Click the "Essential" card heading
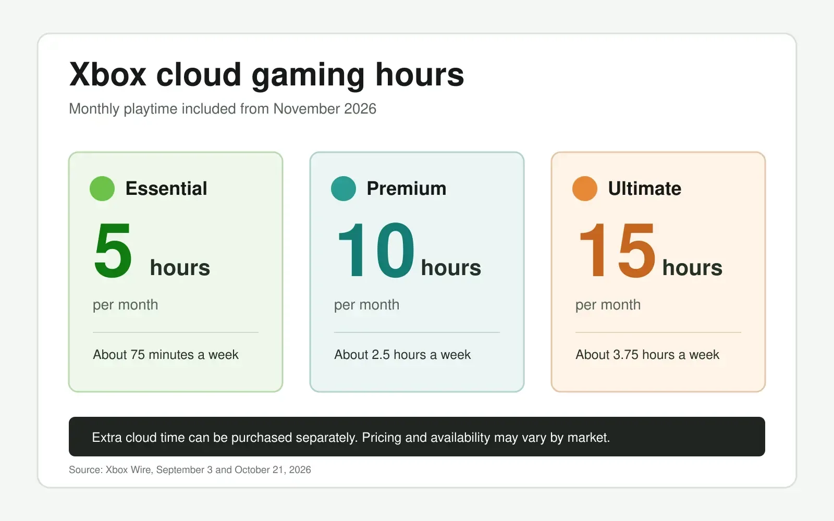This screenshot has width=834, height=521. pyautogui.click(x=166, y=189)
